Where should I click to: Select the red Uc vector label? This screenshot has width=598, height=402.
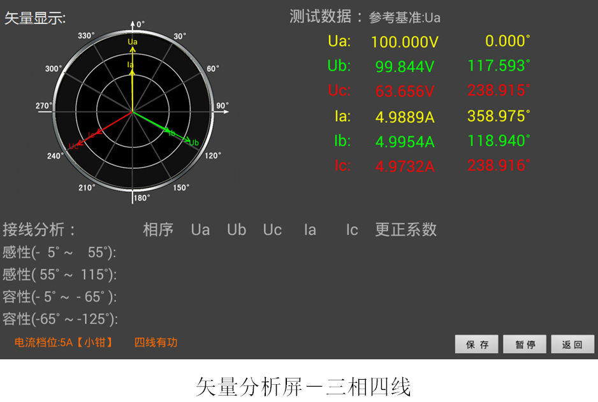(x=74, y=146)
